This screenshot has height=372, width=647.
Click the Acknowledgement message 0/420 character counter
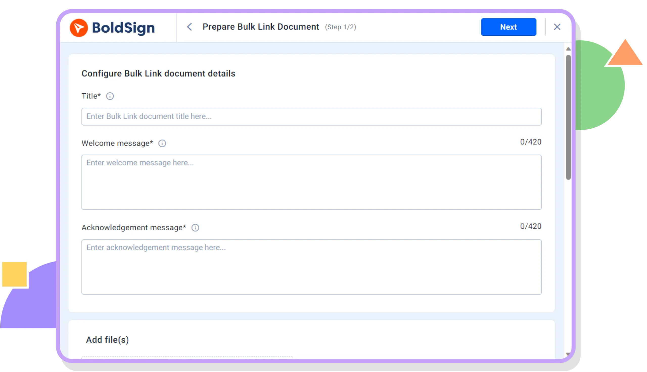coord(530,226)
